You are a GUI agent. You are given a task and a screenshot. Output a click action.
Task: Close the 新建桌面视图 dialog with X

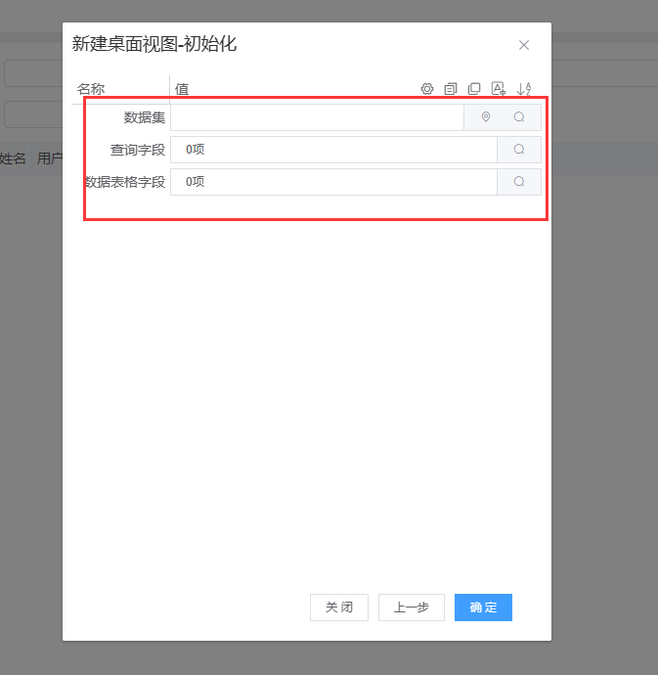[524, 45]
